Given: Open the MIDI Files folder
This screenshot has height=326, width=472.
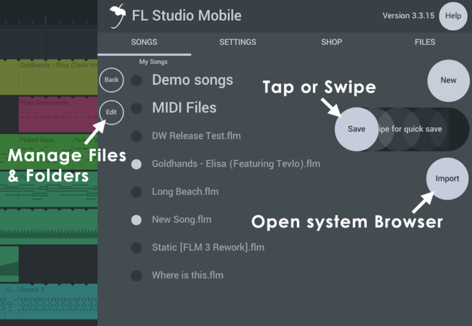Looking at the screenshot, I should 184,107.
